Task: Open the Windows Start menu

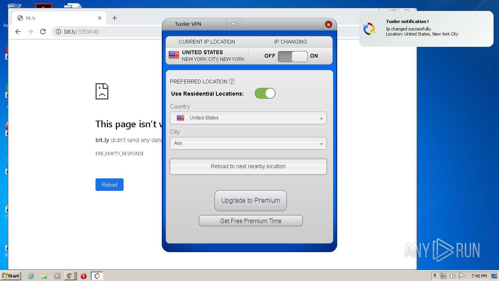Action: 11,276
